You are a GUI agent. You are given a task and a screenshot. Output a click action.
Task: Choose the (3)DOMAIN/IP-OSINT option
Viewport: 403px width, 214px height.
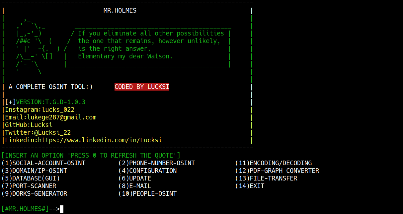pos(35,171)
